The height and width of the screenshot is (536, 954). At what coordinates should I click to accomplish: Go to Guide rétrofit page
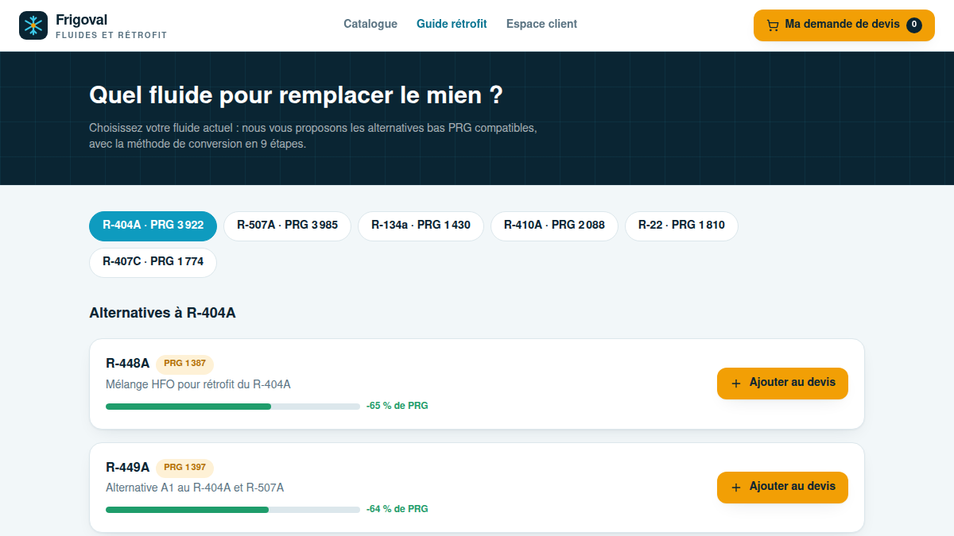(x=452, y=24)
